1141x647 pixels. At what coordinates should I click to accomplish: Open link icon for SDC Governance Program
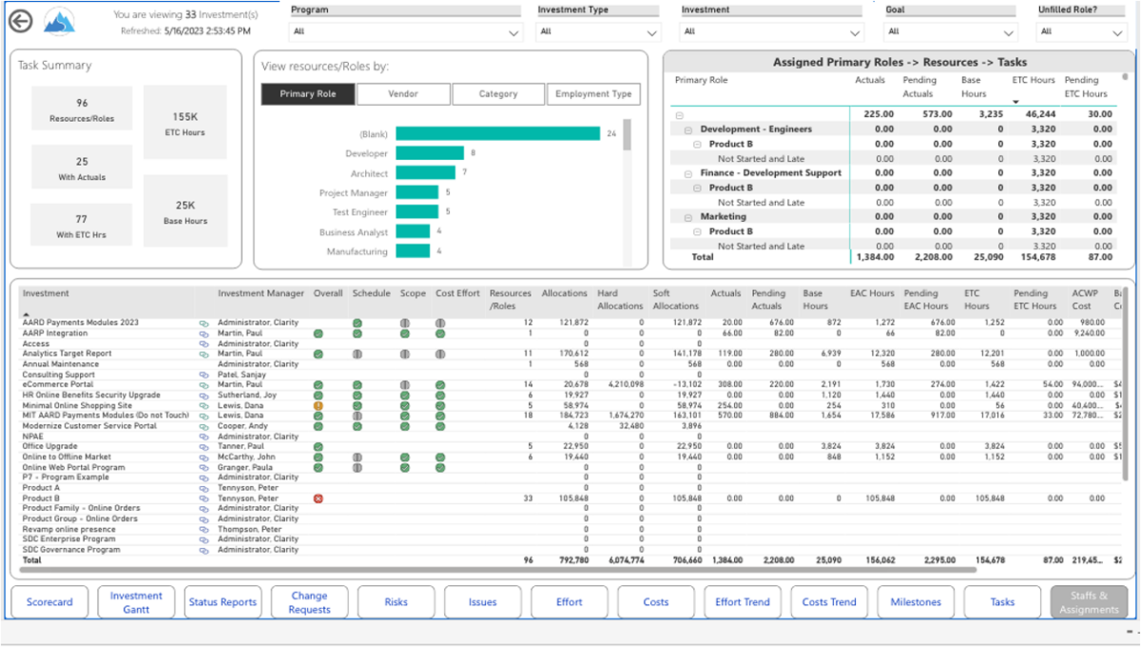tap(203, 549)
